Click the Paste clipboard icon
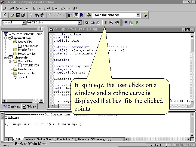This screenshot has height=147, width=196. 42,15
